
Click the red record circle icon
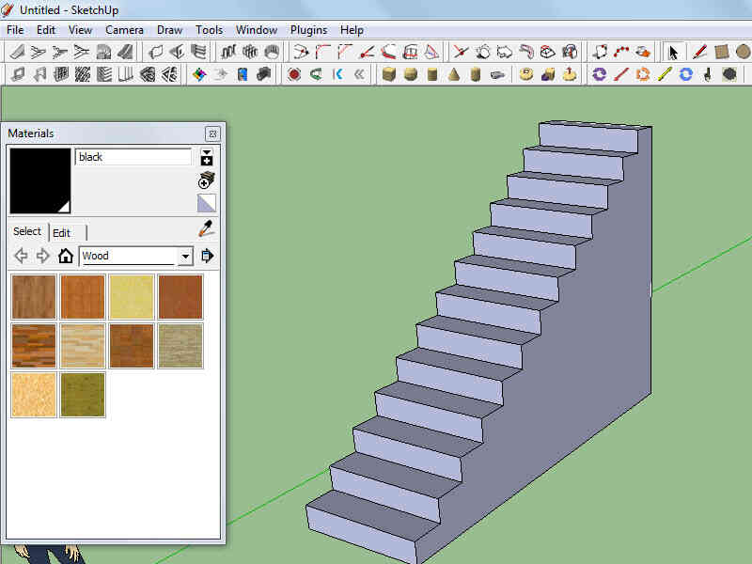tap(294, 74)
